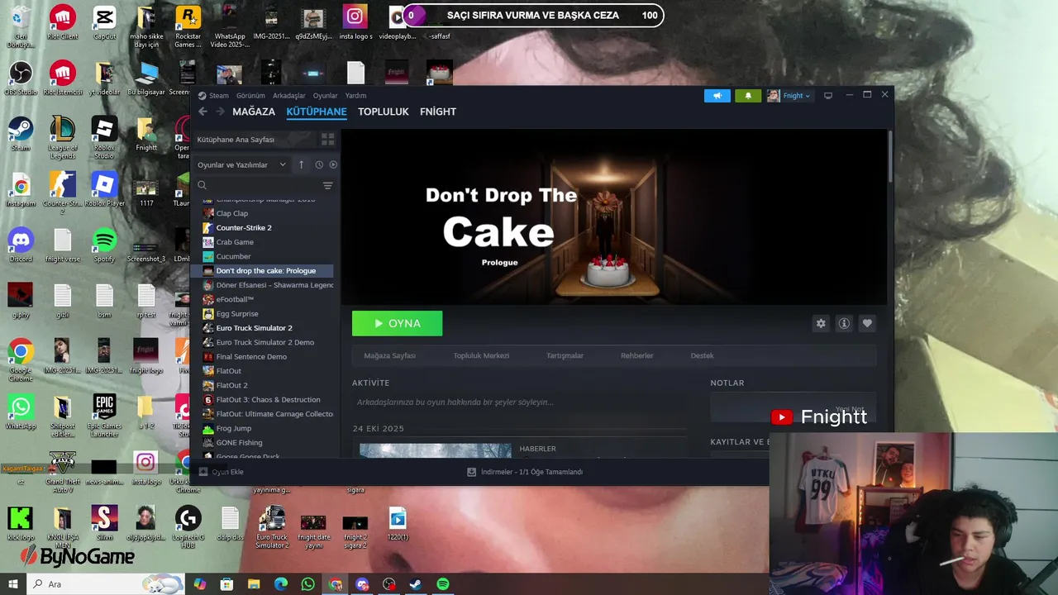
Task: Open the OBS Studio desktop shortcut
Action: click(x=21, y=79)
